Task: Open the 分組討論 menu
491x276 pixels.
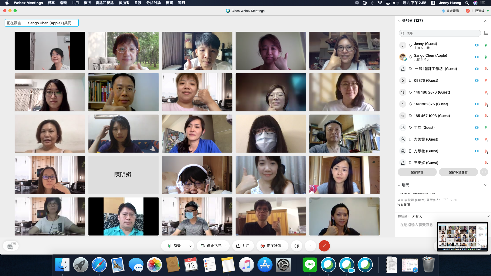Action: [x=153, y=3]
